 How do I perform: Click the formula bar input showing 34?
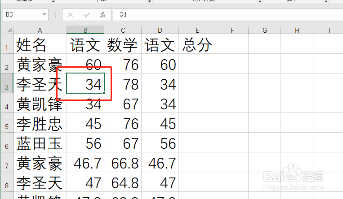point(228,15)
